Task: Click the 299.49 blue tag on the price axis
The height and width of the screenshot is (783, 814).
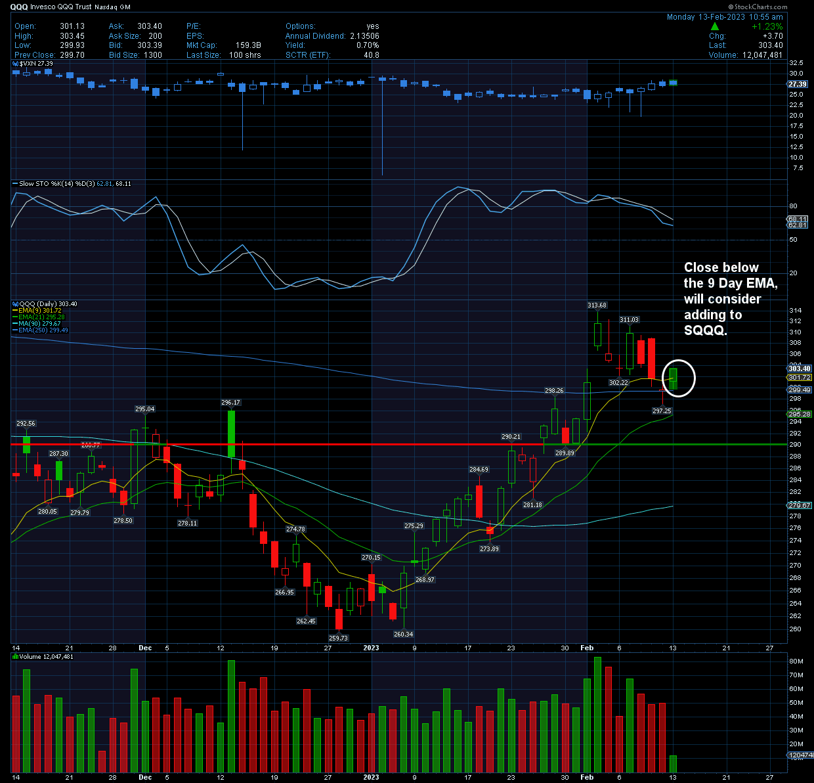Action: tap(800, 390)
